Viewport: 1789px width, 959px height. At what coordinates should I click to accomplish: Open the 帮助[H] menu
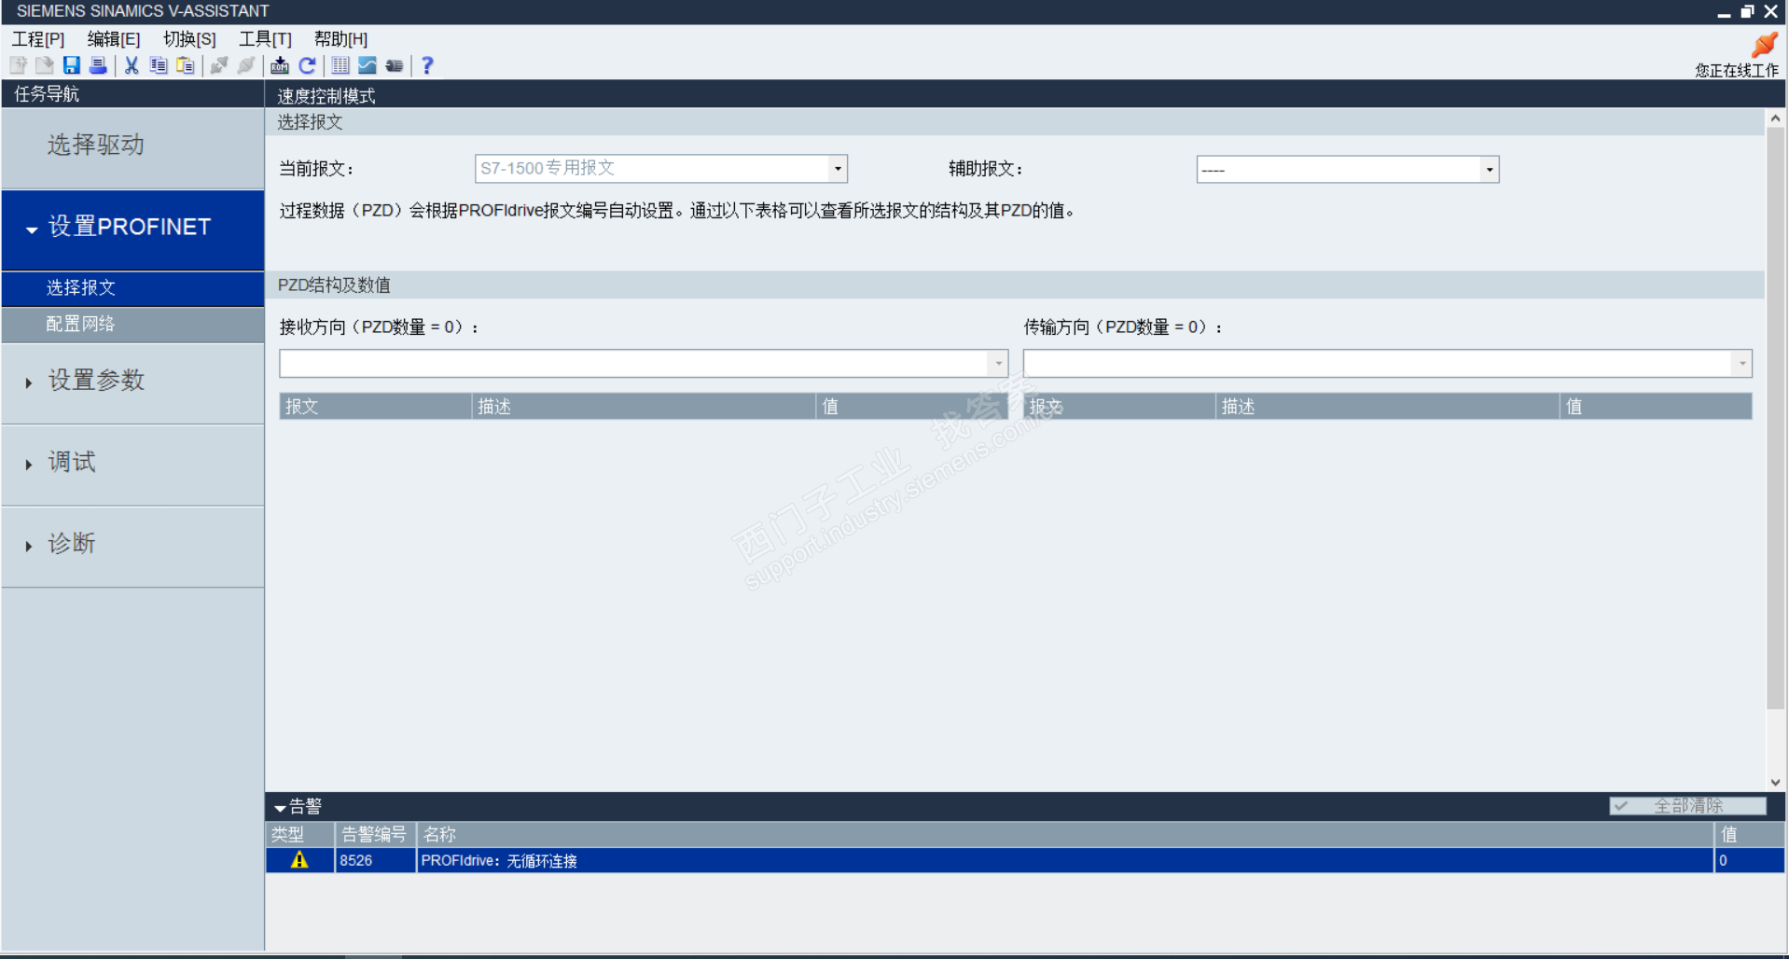(x=340, y=39)
